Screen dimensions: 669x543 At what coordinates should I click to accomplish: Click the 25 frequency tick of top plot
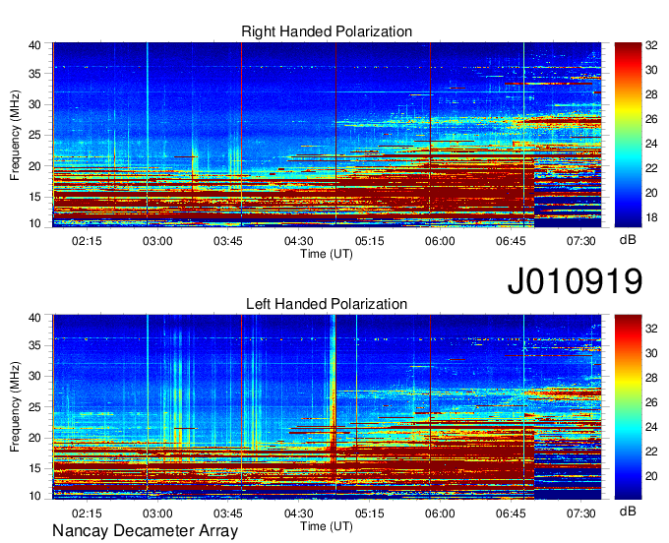coord(34,135)
